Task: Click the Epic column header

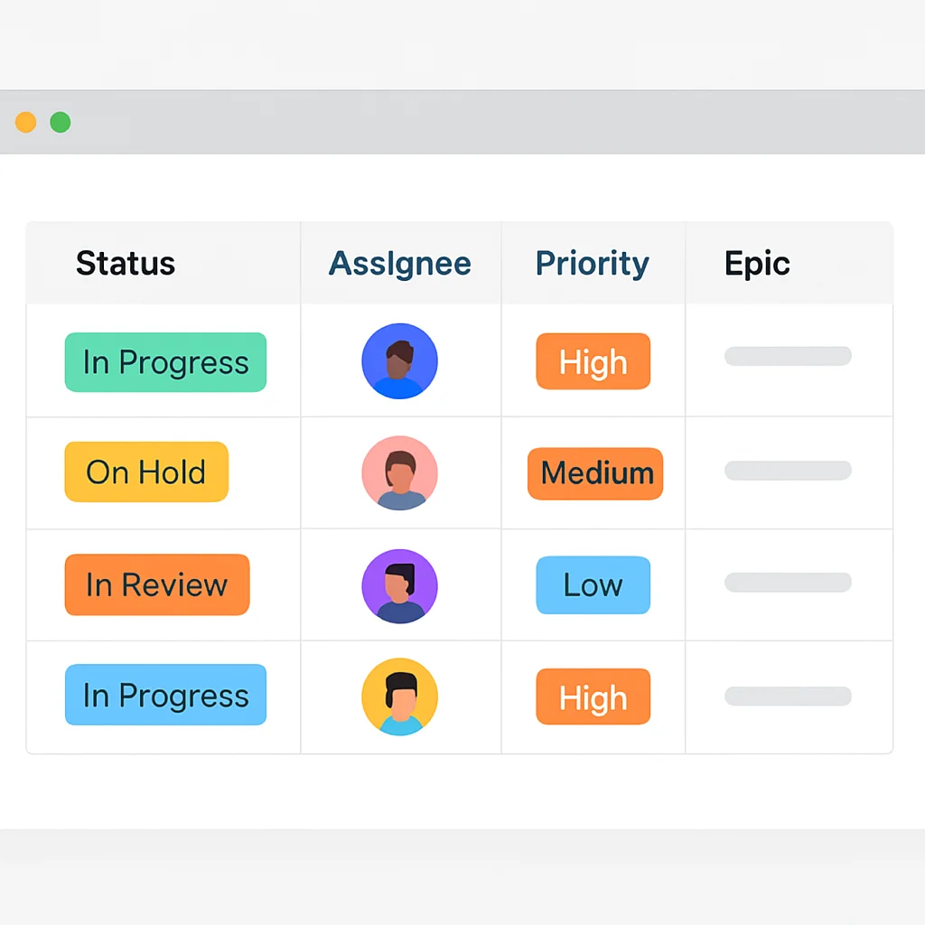Action: click(x=757, y=263)
